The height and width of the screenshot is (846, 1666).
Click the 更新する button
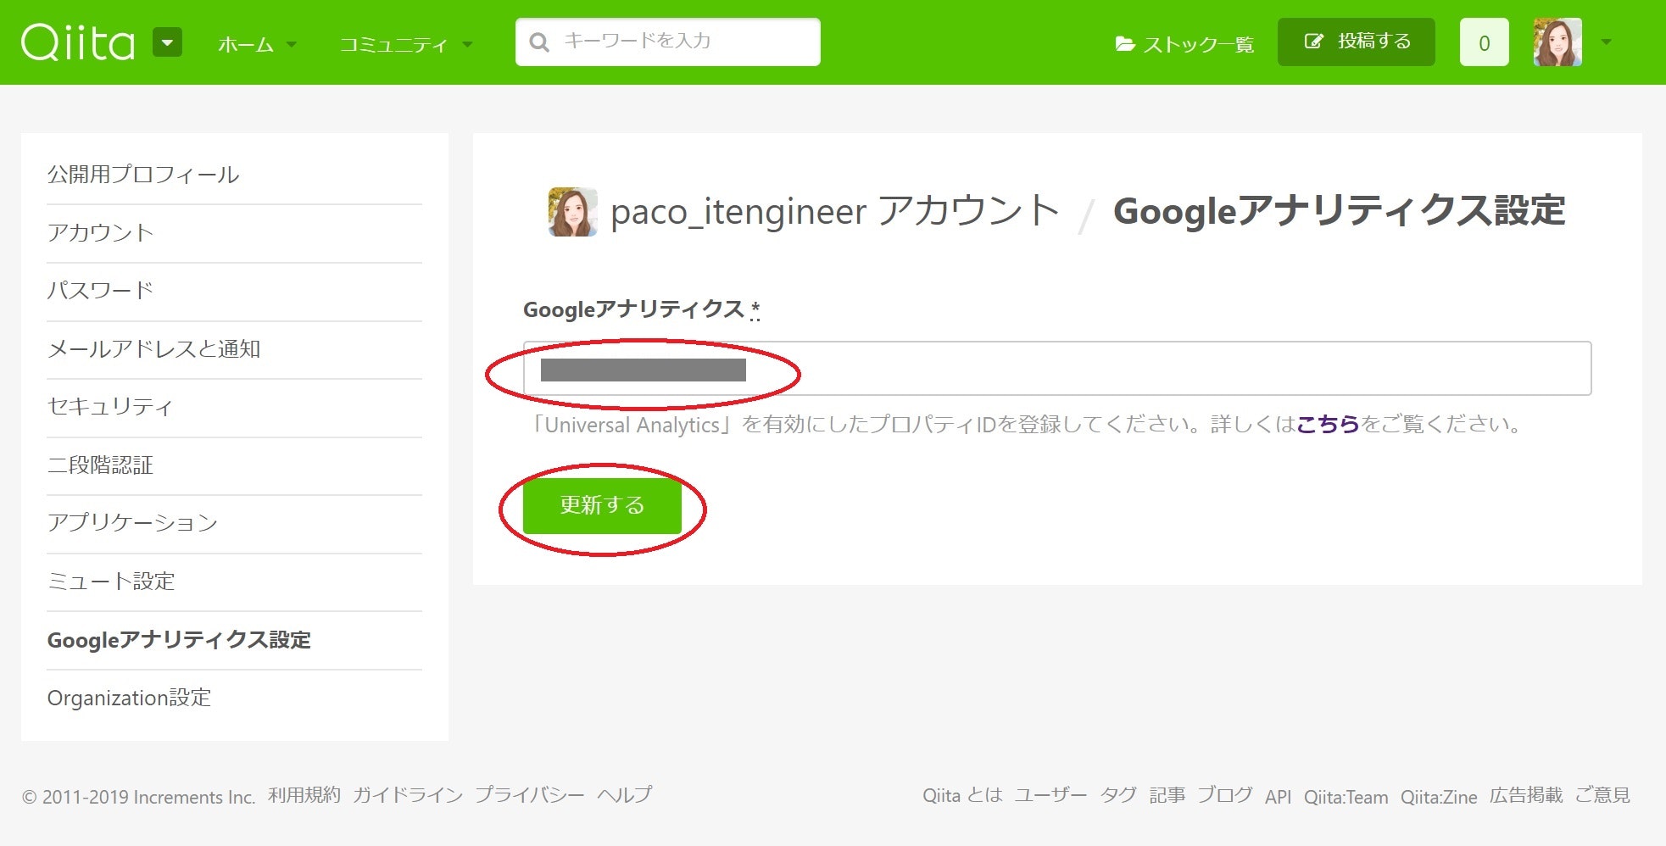click(x=602, y=506)
